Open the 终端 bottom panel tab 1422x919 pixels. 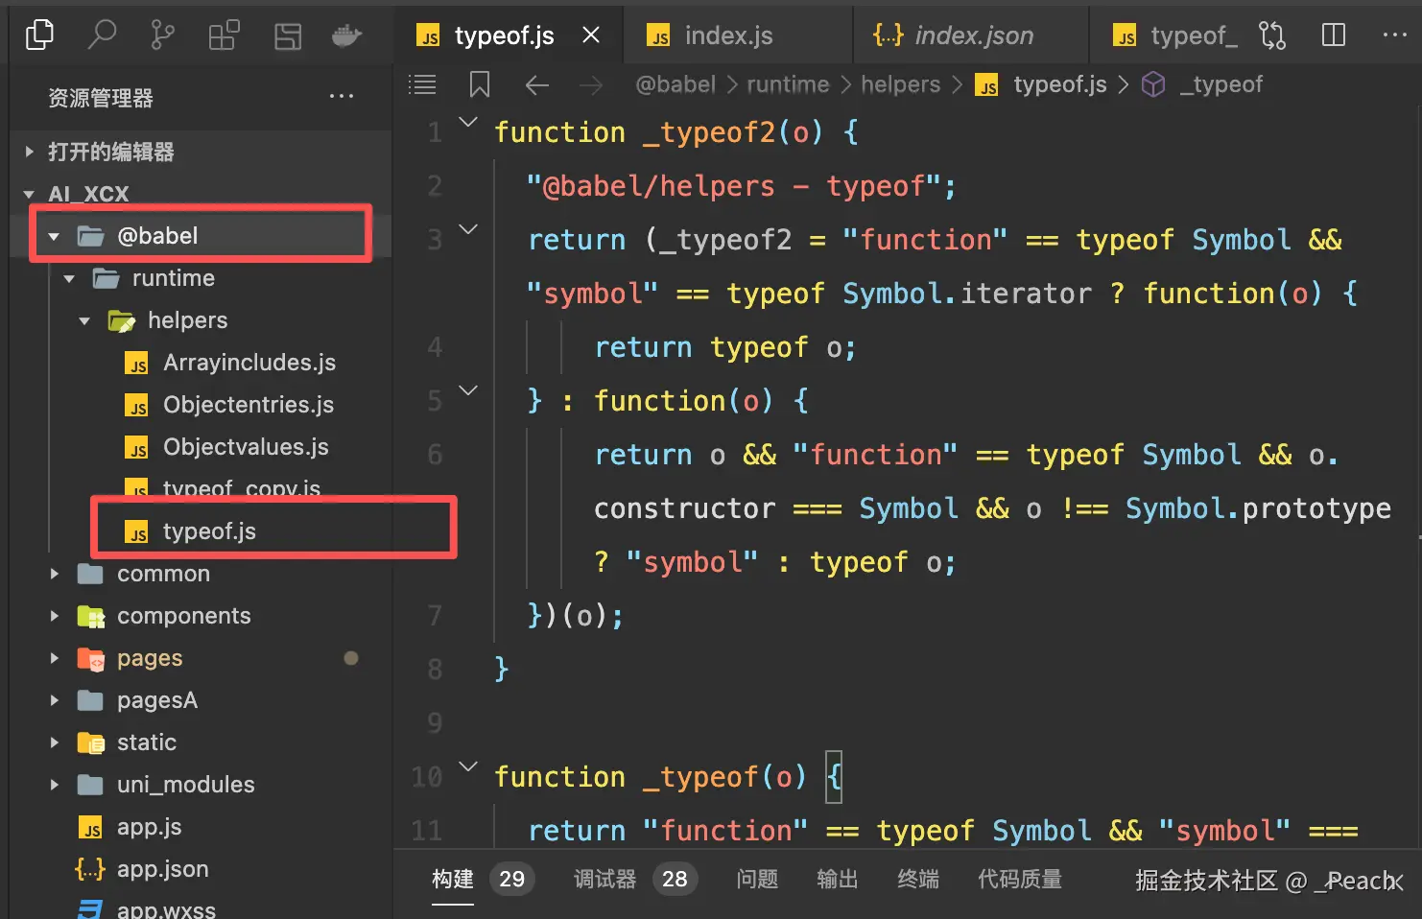pyautogui.click(x=918, y=879)
